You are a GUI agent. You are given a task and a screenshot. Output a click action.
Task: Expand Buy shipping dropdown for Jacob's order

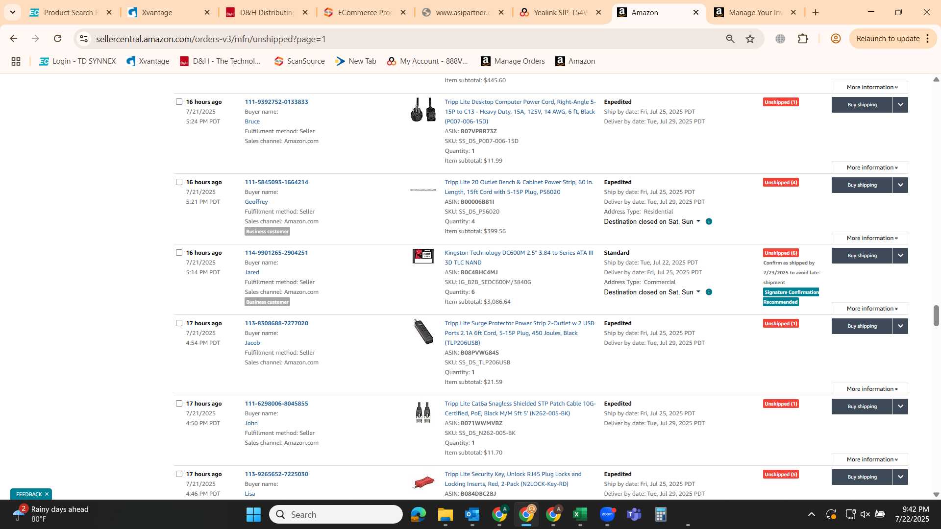(x=900, y=326)
